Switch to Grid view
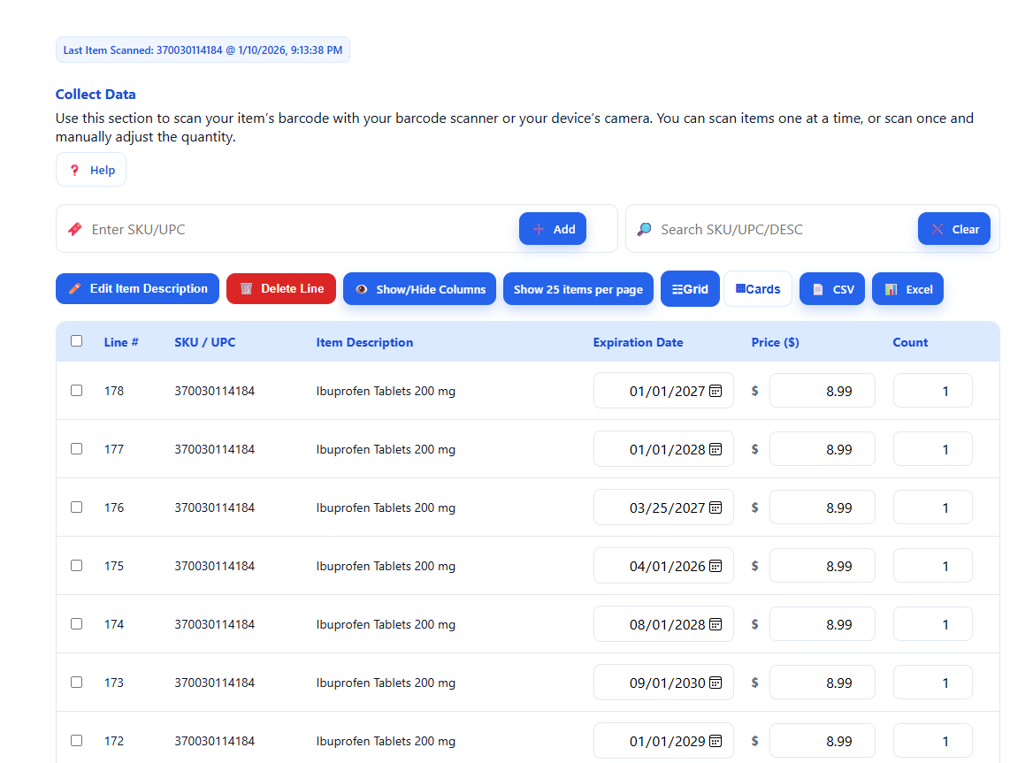The height and width of the screenshot is (763, 1033). (690, 288)
